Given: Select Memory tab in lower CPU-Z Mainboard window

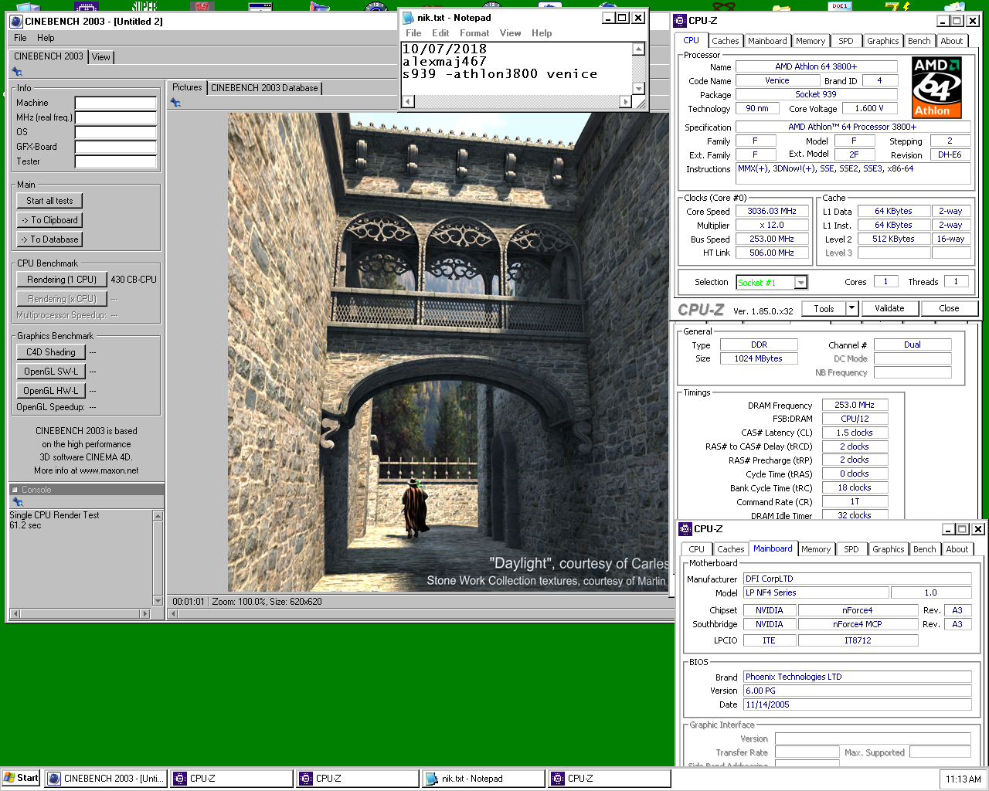Looking at the screenshot, I should (816, 549).
